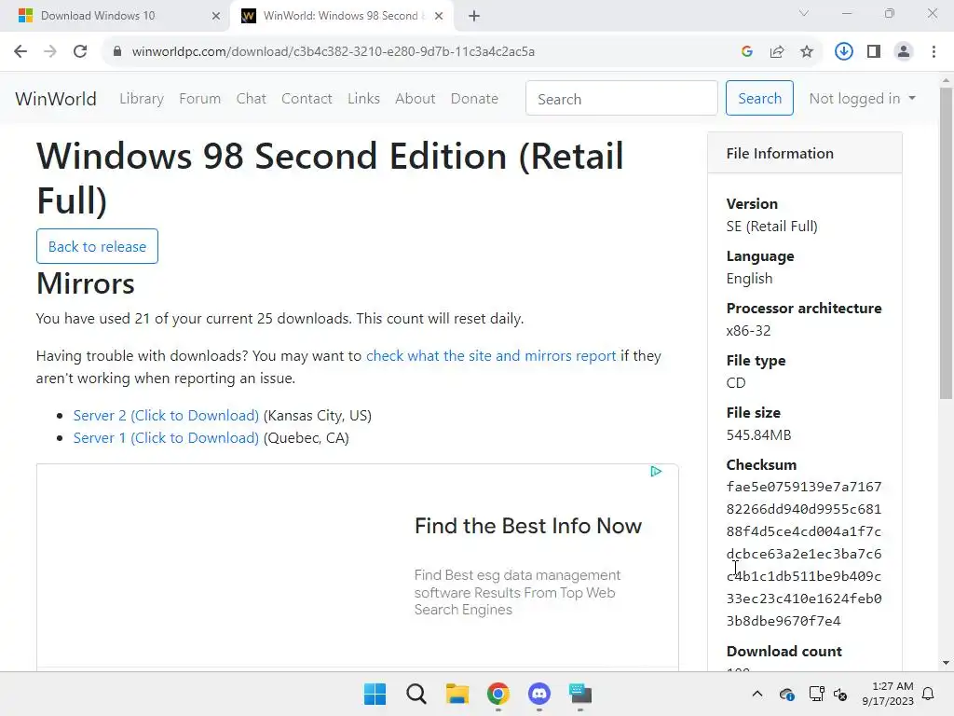Click the blue Search button
This screenshot has height=716, width=954.
[x=759, y=98]
